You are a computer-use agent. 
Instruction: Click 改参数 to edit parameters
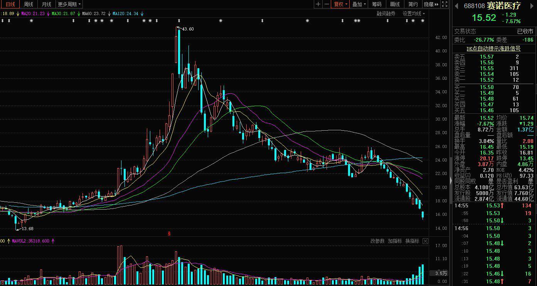pos(377,241)
